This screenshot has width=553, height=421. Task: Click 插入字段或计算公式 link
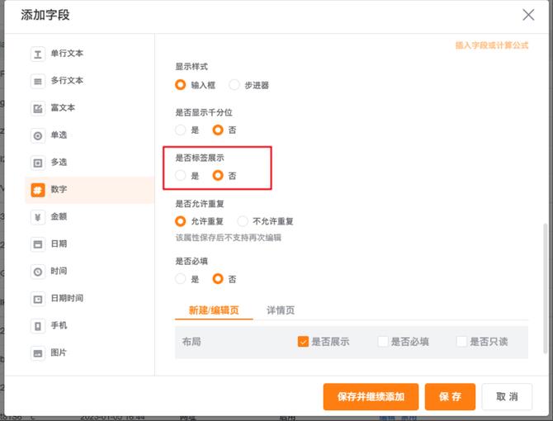point(491,46)
